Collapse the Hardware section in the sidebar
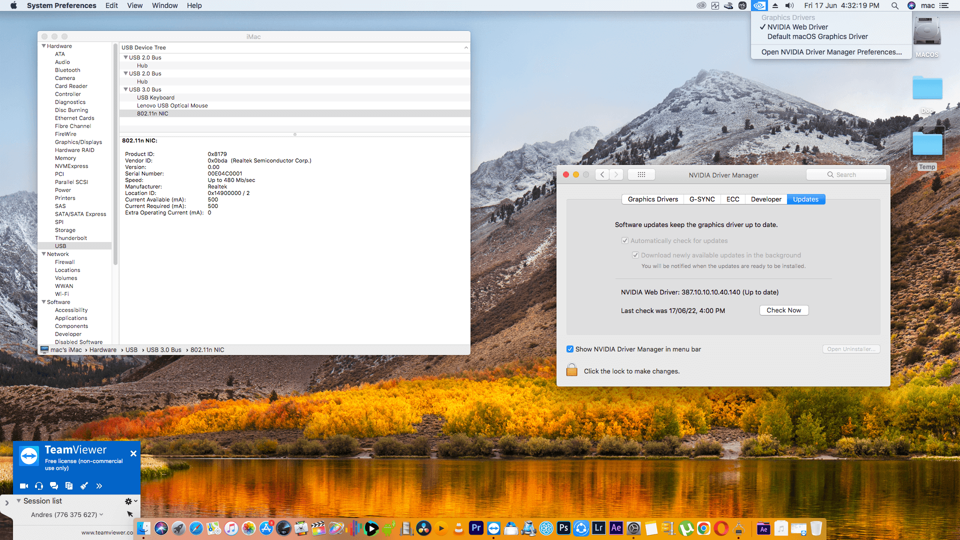Screen dimensions: 960x540 point(44,45)
